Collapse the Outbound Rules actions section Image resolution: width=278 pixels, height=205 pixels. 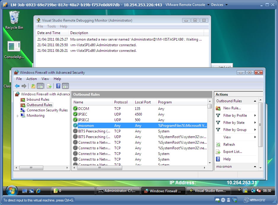click(x=255, y=101)
